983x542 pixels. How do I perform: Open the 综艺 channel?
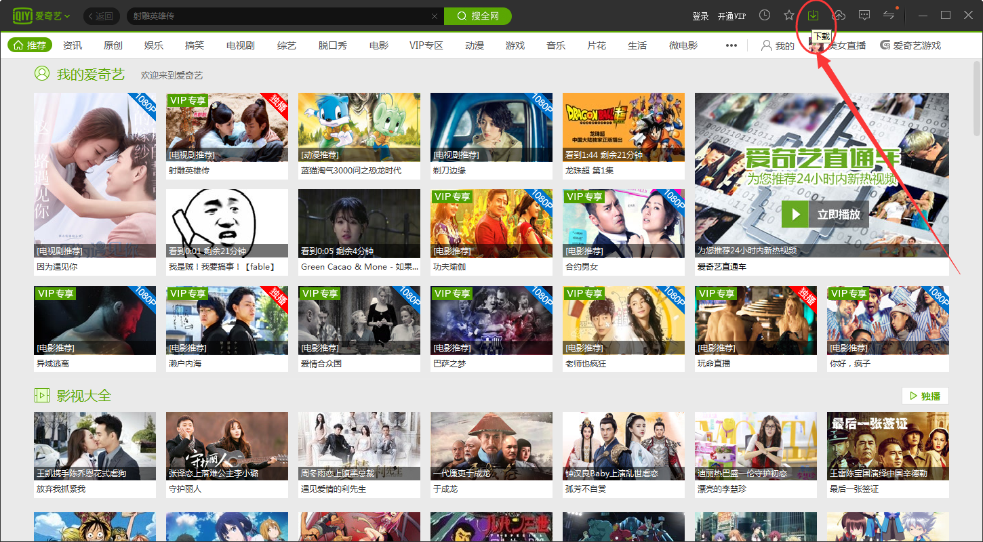pos(287,45)
